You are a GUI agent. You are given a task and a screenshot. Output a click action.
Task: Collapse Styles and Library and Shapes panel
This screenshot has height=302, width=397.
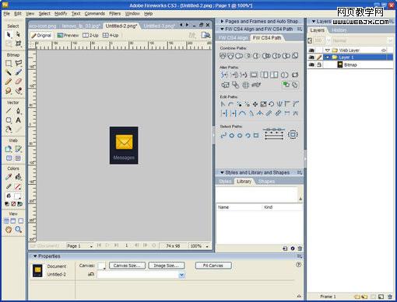(x=222, y=172)
